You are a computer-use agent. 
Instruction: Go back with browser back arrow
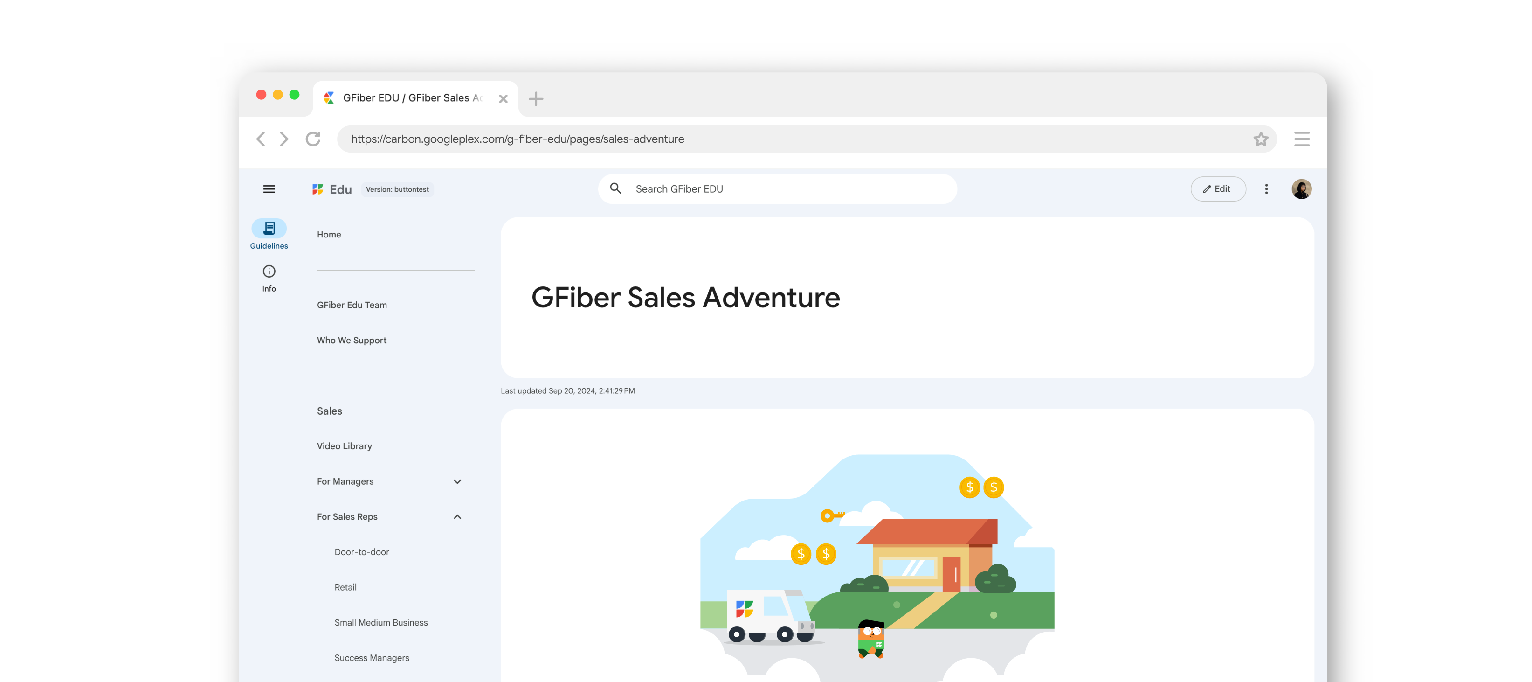click(261, 139)
